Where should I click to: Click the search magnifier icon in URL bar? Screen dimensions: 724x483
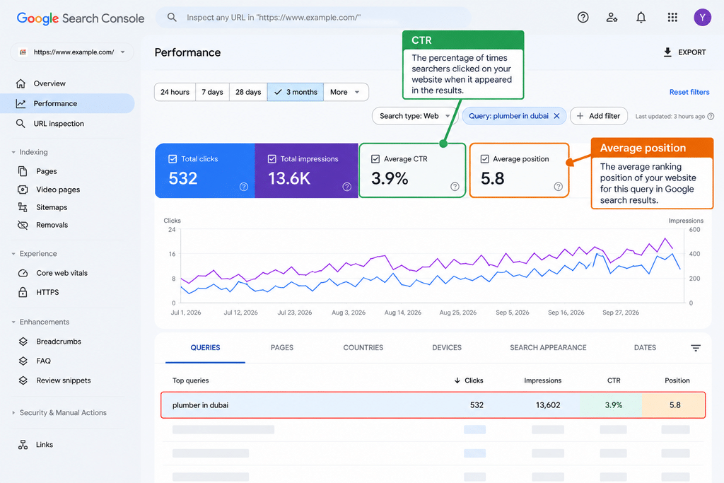172,18
